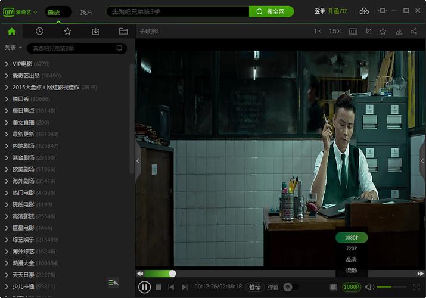Click the 搜全网 search button
This screenshot has width=426, height=298.
(x=271, y=12)
